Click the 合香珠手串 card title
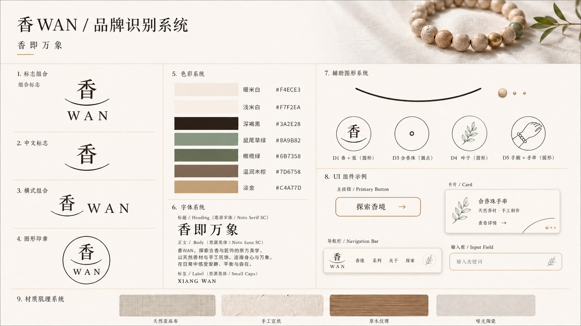The width and height of the screenshot is (581, 326). (x=493, y=201)
